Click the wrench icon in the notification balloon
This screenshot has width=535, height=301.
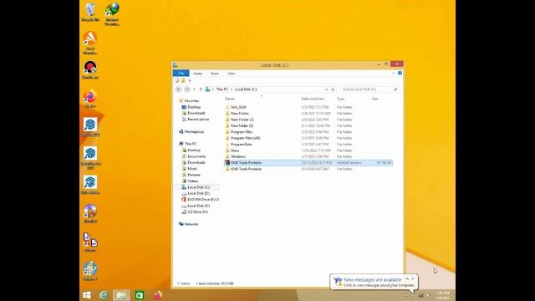tap(407, 278)
